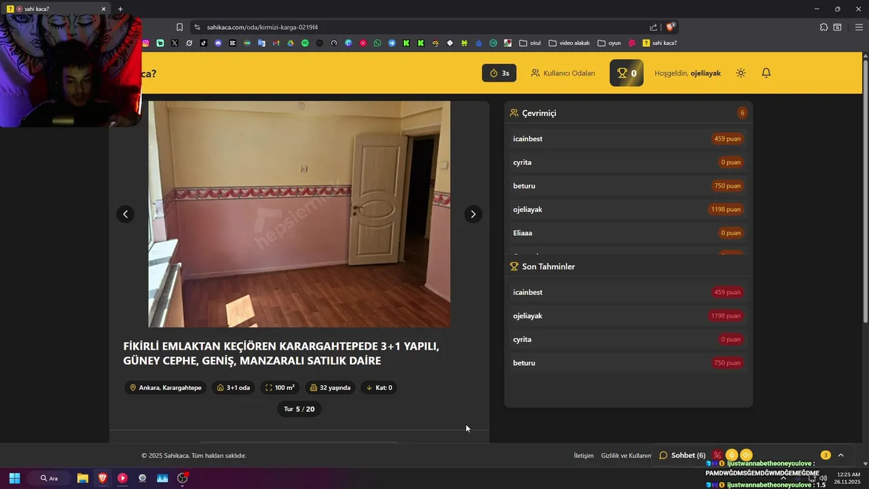Click the 3s countdown timer
This screenshot has height=489, width=869.
(x=499, y=73)
